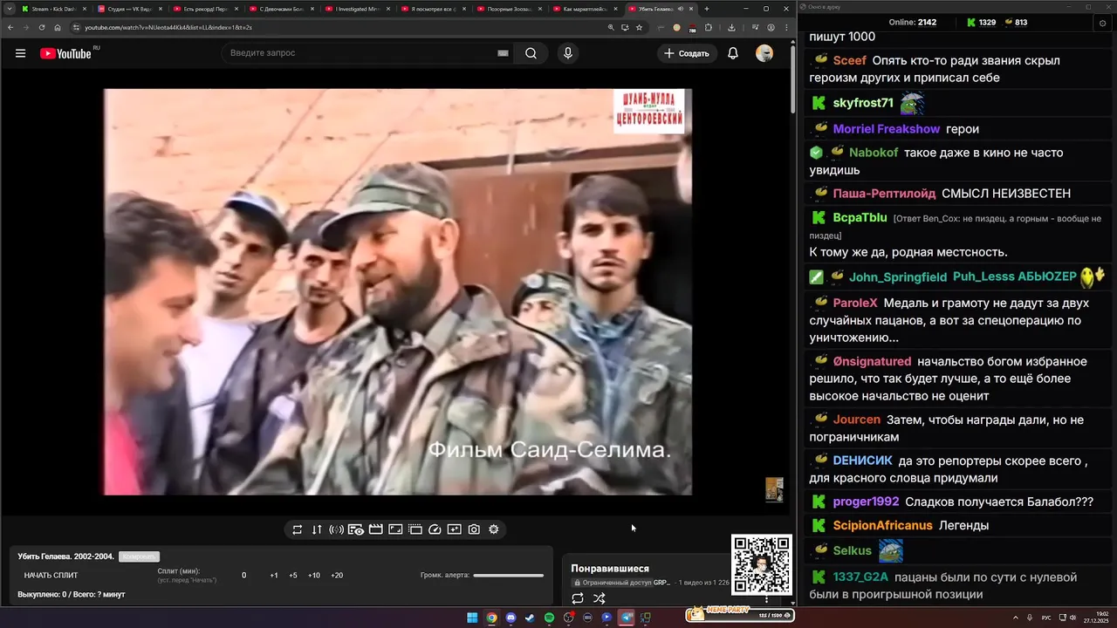Open Chrome from the taskbar

tap(491, 618)
